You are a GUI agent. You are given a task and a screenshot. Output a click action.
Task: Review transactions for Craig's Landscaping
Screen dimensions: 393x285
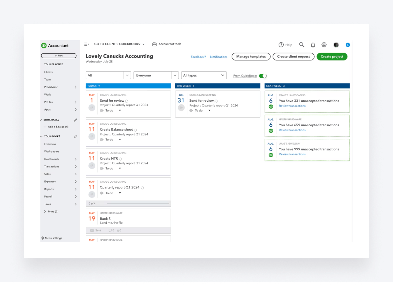click(x=292, y=106)
